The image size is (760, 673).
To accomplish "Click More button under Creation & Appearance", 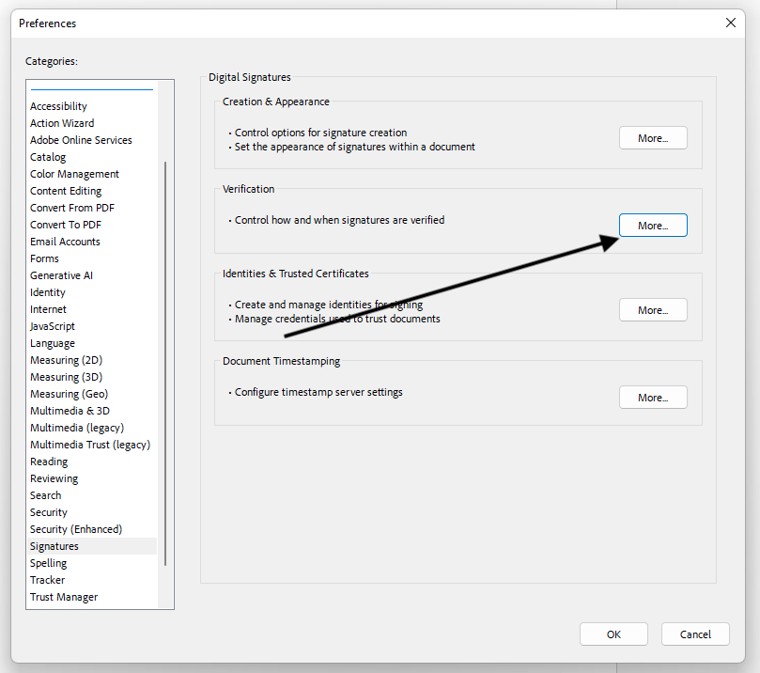I will tap(653, 138).
